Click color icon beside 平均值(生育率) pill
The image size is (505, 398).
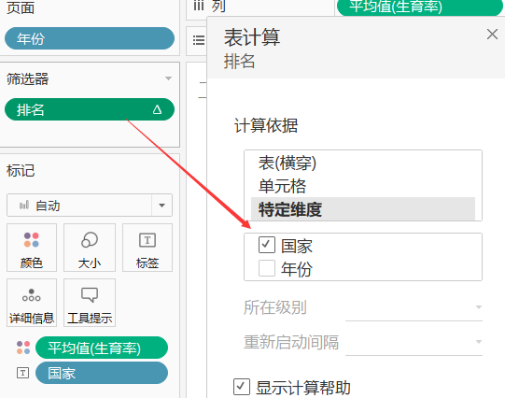23,348
